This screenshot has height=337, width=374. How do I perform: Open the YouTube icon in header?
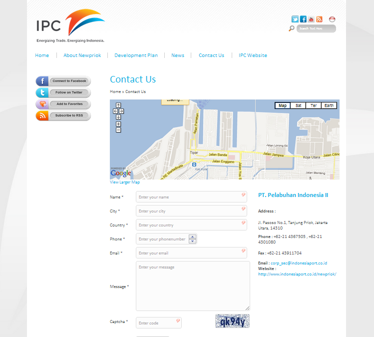311,19
